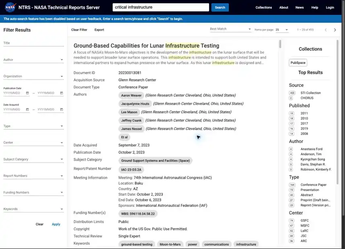
Task: Click keyword chip ground-based testing
Action: coord(137,245)
